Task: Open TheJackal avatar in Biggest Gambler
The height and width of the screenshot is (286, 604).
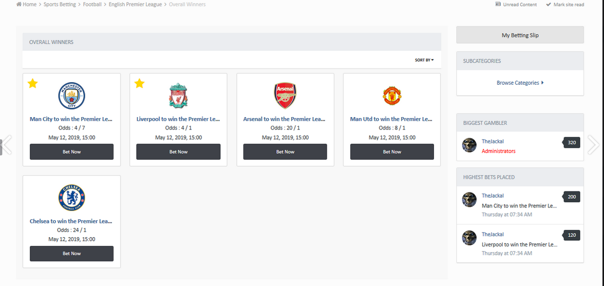Action: click(469, 145)
